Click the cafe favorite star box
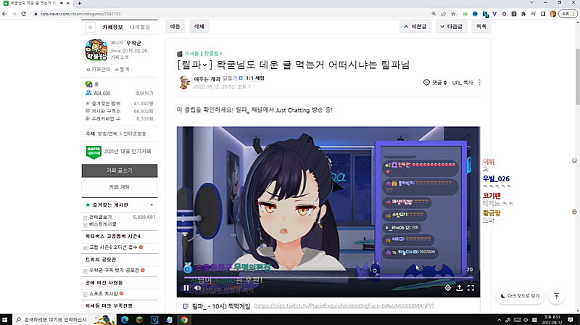Screen dimensions: 580x325 coord(90,28)
